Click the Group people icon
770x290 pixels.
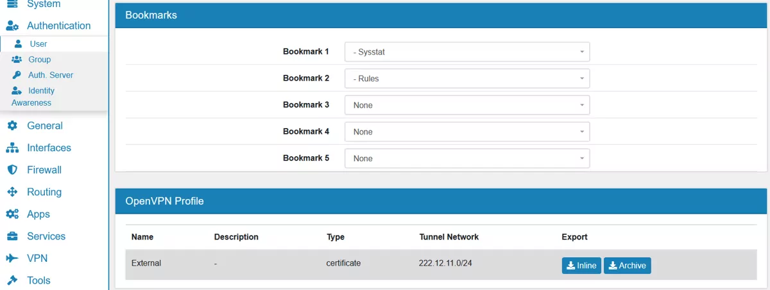pos(17,60)
